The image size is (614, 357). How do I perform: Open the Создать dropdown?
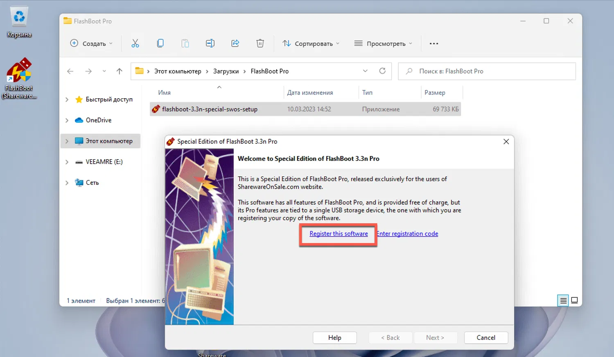point(91,43)
